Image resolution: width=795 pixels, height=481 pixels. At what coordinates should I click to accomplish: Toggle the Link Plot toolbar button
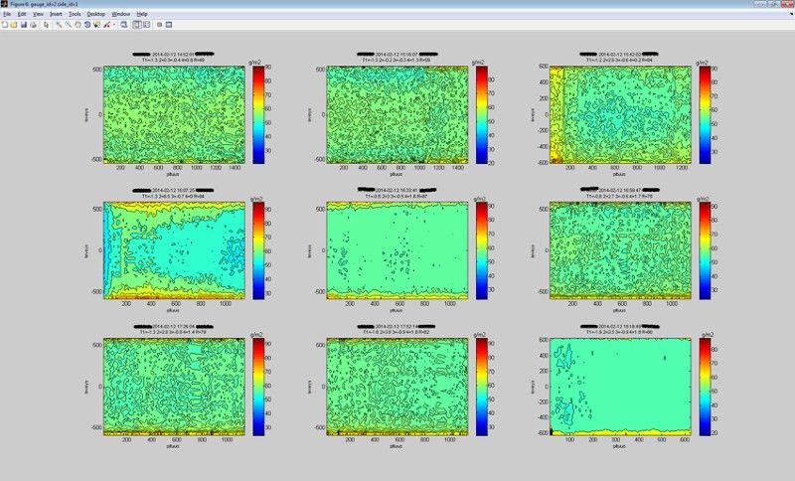(x=123, y=24)
